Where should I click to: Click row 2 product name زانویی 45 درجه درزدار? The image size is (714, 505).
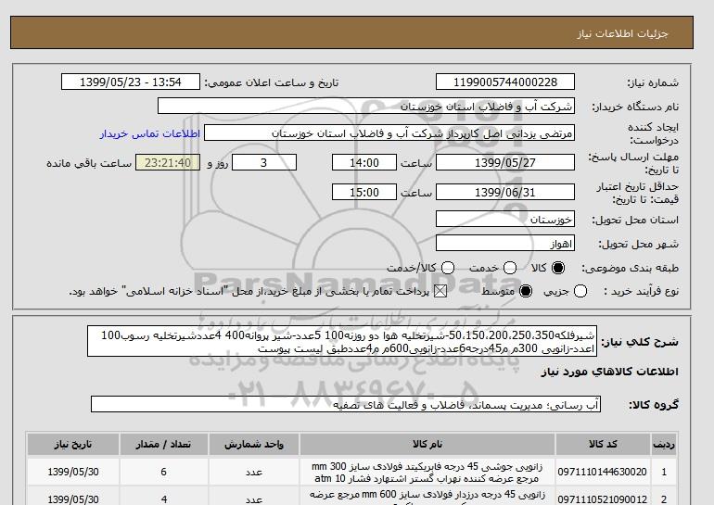tap(427, 497)
